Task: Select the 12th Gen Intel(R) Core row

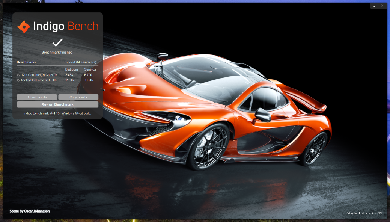Action: pos(57,75)
